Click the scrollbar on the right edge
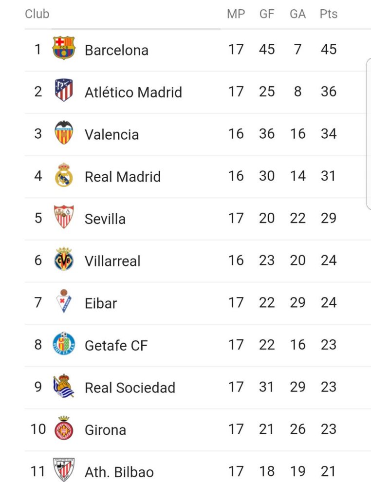 (x=368, y=134)
